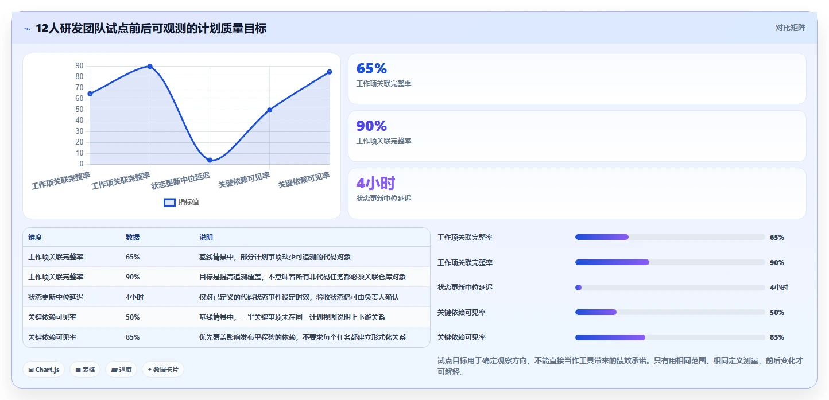
Task: Click the progress bar showing 50%
Action: click(670, 312)
